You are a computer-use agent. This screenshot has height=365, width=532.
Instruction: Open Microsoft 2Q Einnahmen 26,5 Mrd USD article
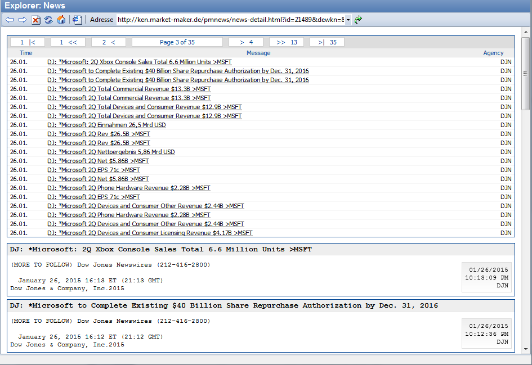coord(106,125)
